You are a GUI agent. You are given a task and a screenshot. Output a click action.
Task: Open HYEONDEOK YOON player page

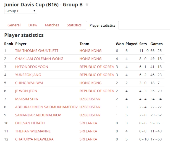[x=32, y=67]
